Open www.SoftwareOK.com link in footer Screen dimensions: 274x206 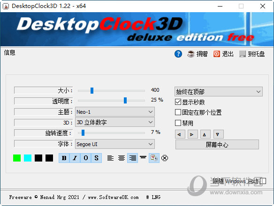(113, 197)
